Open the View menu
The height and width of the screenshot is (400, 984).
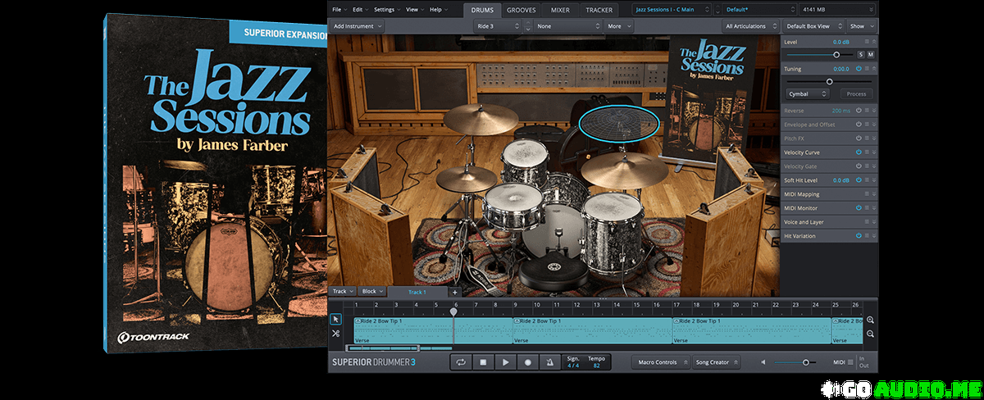[x=413, y=9]
